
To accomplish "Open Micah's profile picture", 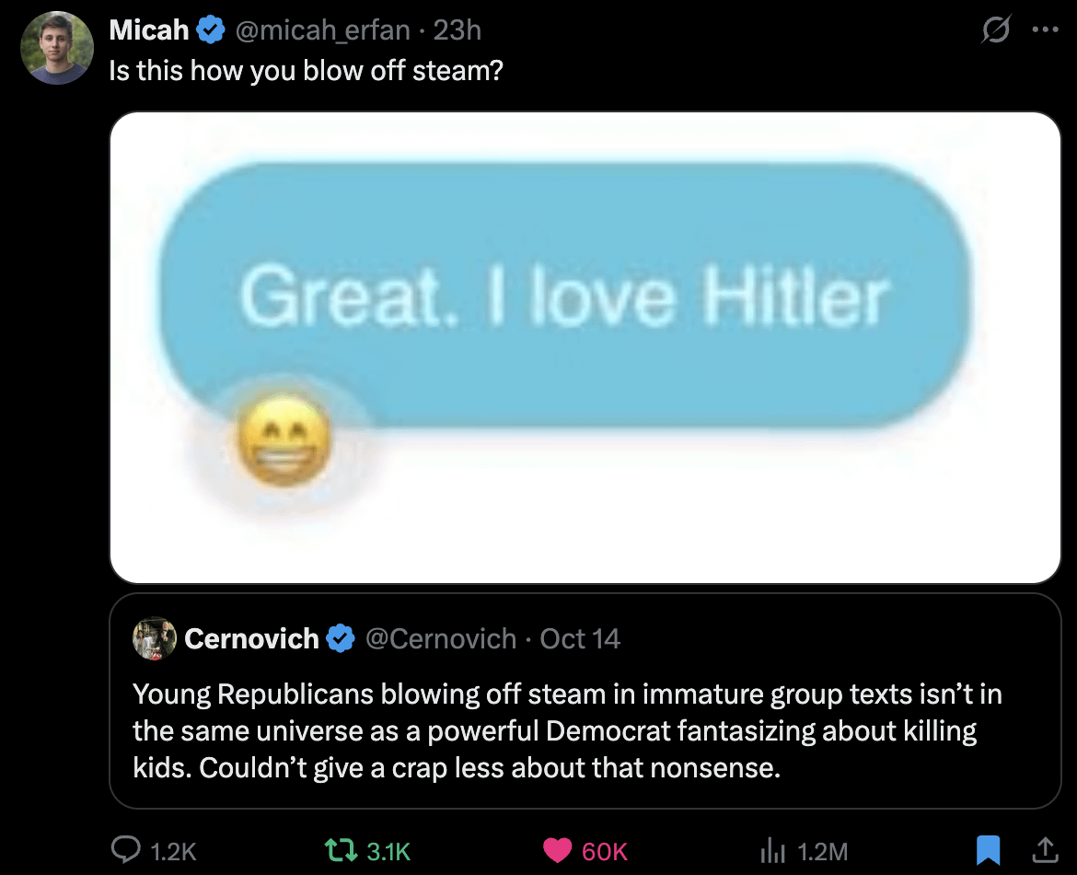I will (x=57, y=48).
